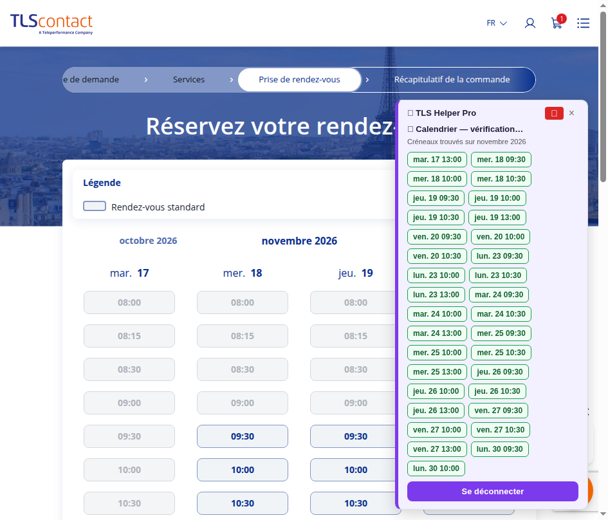Select helper slot mar. 24 13:00
The image size is (608, 520).
click(437, 333)
